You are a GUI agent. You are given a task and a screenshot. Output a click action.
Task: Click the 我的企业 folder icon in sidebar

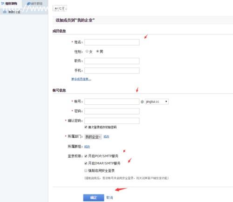coord(5,12)
